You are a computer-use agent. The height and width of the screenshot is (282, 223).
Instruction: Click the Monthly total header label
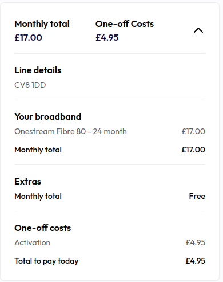coord(42,24)
